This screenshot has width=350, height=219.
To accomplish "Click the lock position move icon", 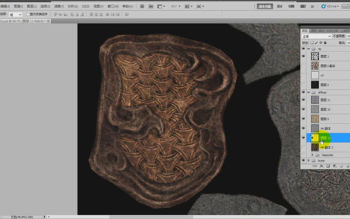I will (x=321, y=43).
